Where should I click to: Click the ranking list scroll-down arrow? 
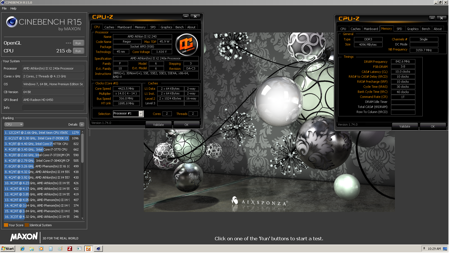point(82,218)
